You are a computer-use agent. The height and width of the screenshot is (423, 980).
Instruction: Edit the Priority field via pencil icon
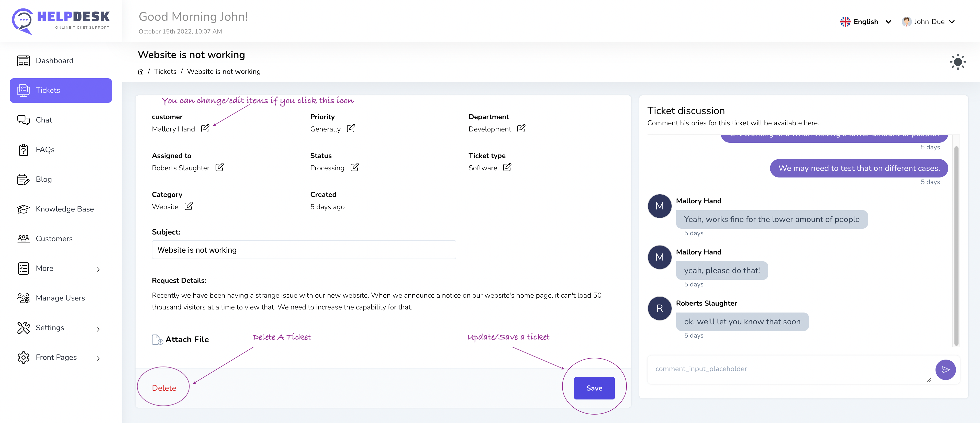[x=351, y=129]
